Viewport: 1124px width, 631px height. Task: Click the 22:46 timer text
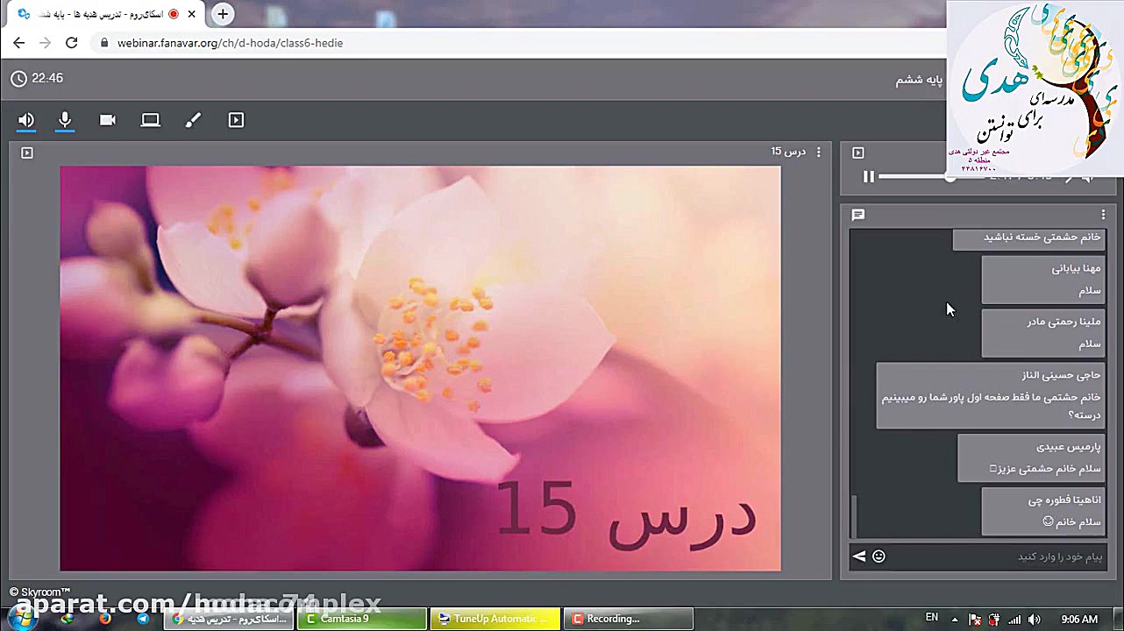pyautogui.click(x=47, y=78)
